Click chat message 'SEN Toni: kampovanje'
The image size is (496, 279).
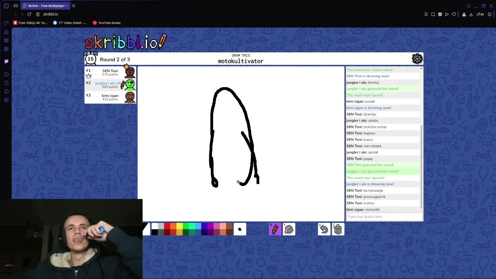(382, 190)
